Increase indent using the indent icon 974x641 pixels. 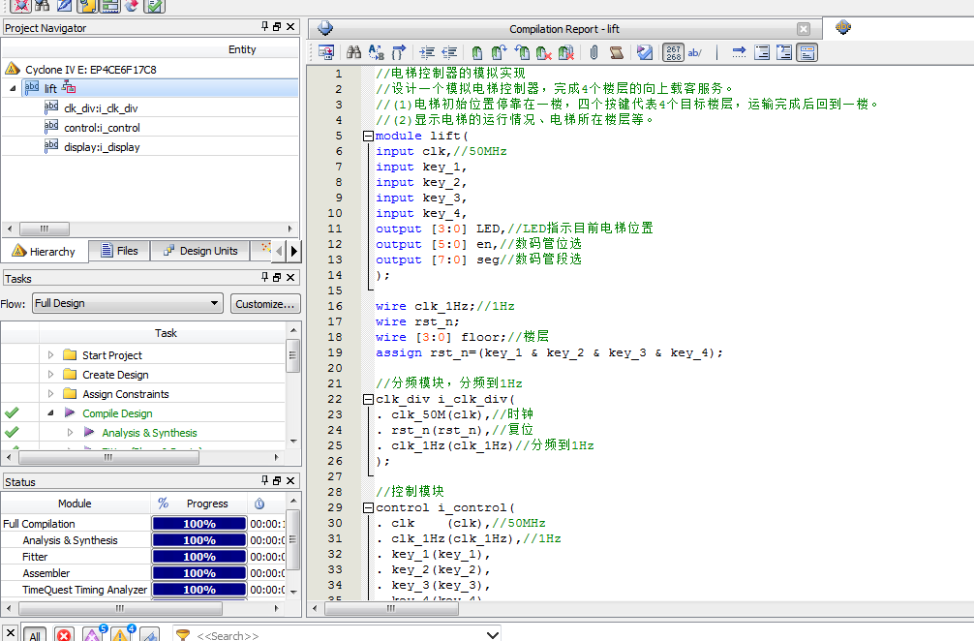click(x=427, y=53)
